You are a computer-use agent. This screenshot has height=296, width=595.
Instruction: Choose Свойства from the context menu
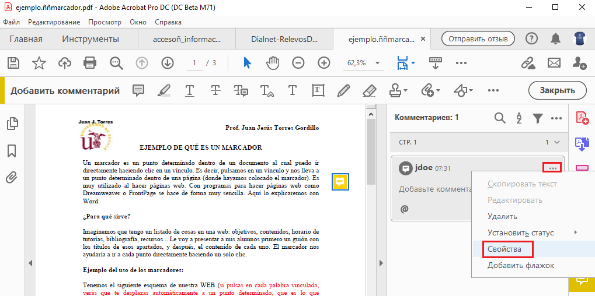(504, 249)
